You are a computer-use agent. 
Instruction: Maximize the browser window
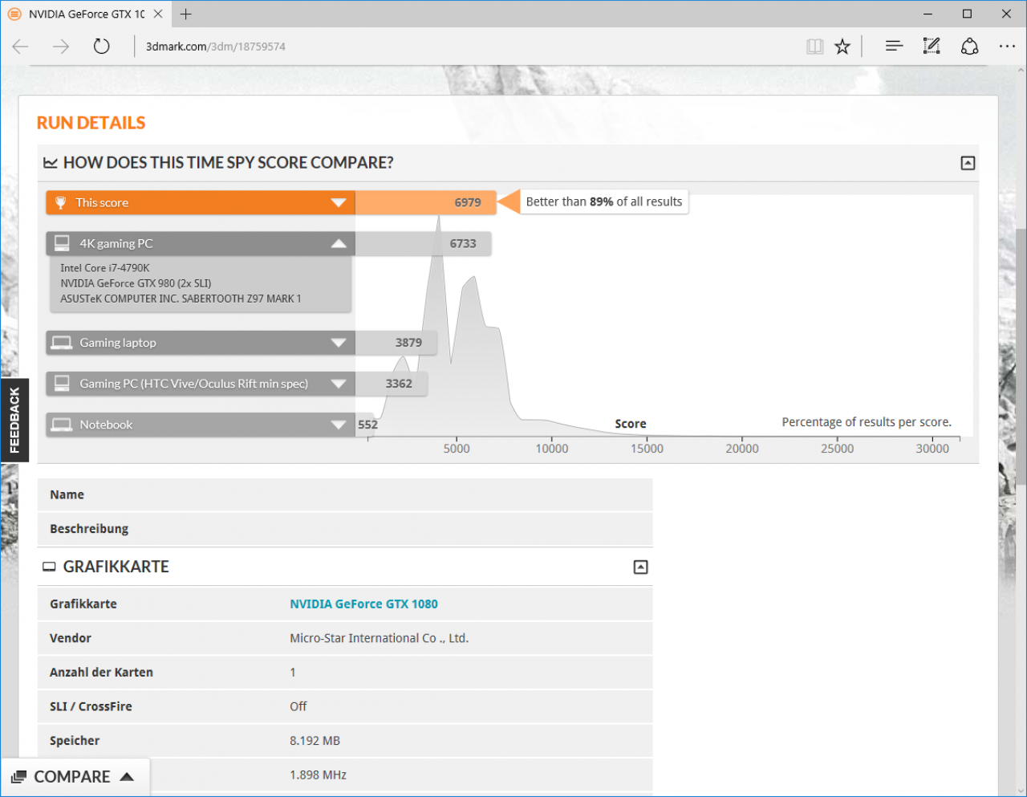point(967,14)
